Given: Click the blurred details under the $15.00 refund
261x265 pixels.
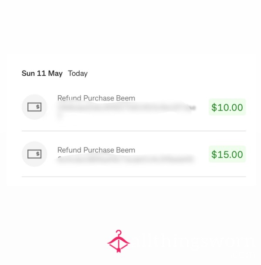Looking at the screenshot, I should pos(125,159).
